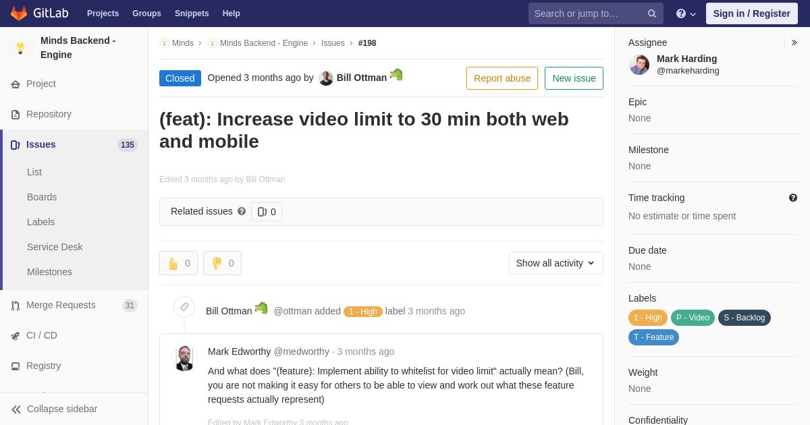810x425 pixels.
Task: Click the Minds breadcrumb avatar icon
Action: click(164, 43)
